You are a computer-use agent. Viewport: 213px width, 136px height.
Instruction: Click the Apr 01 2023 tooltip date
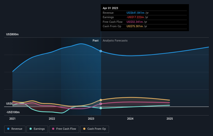[x=110, y=8]
